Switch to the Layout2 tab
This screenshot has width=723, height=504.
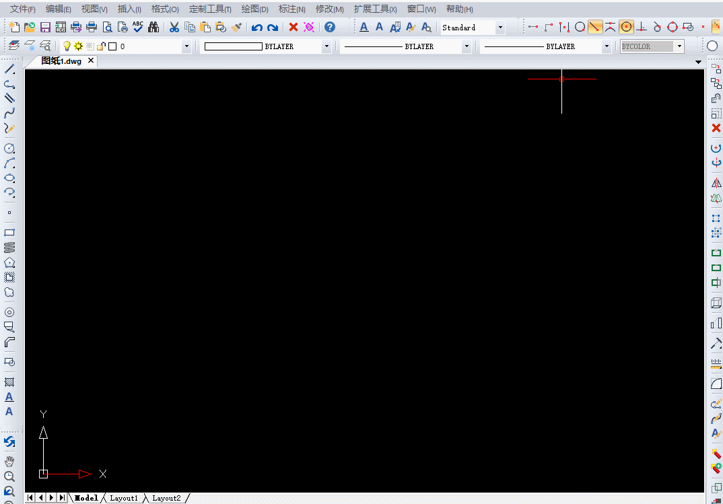point(166,498)
